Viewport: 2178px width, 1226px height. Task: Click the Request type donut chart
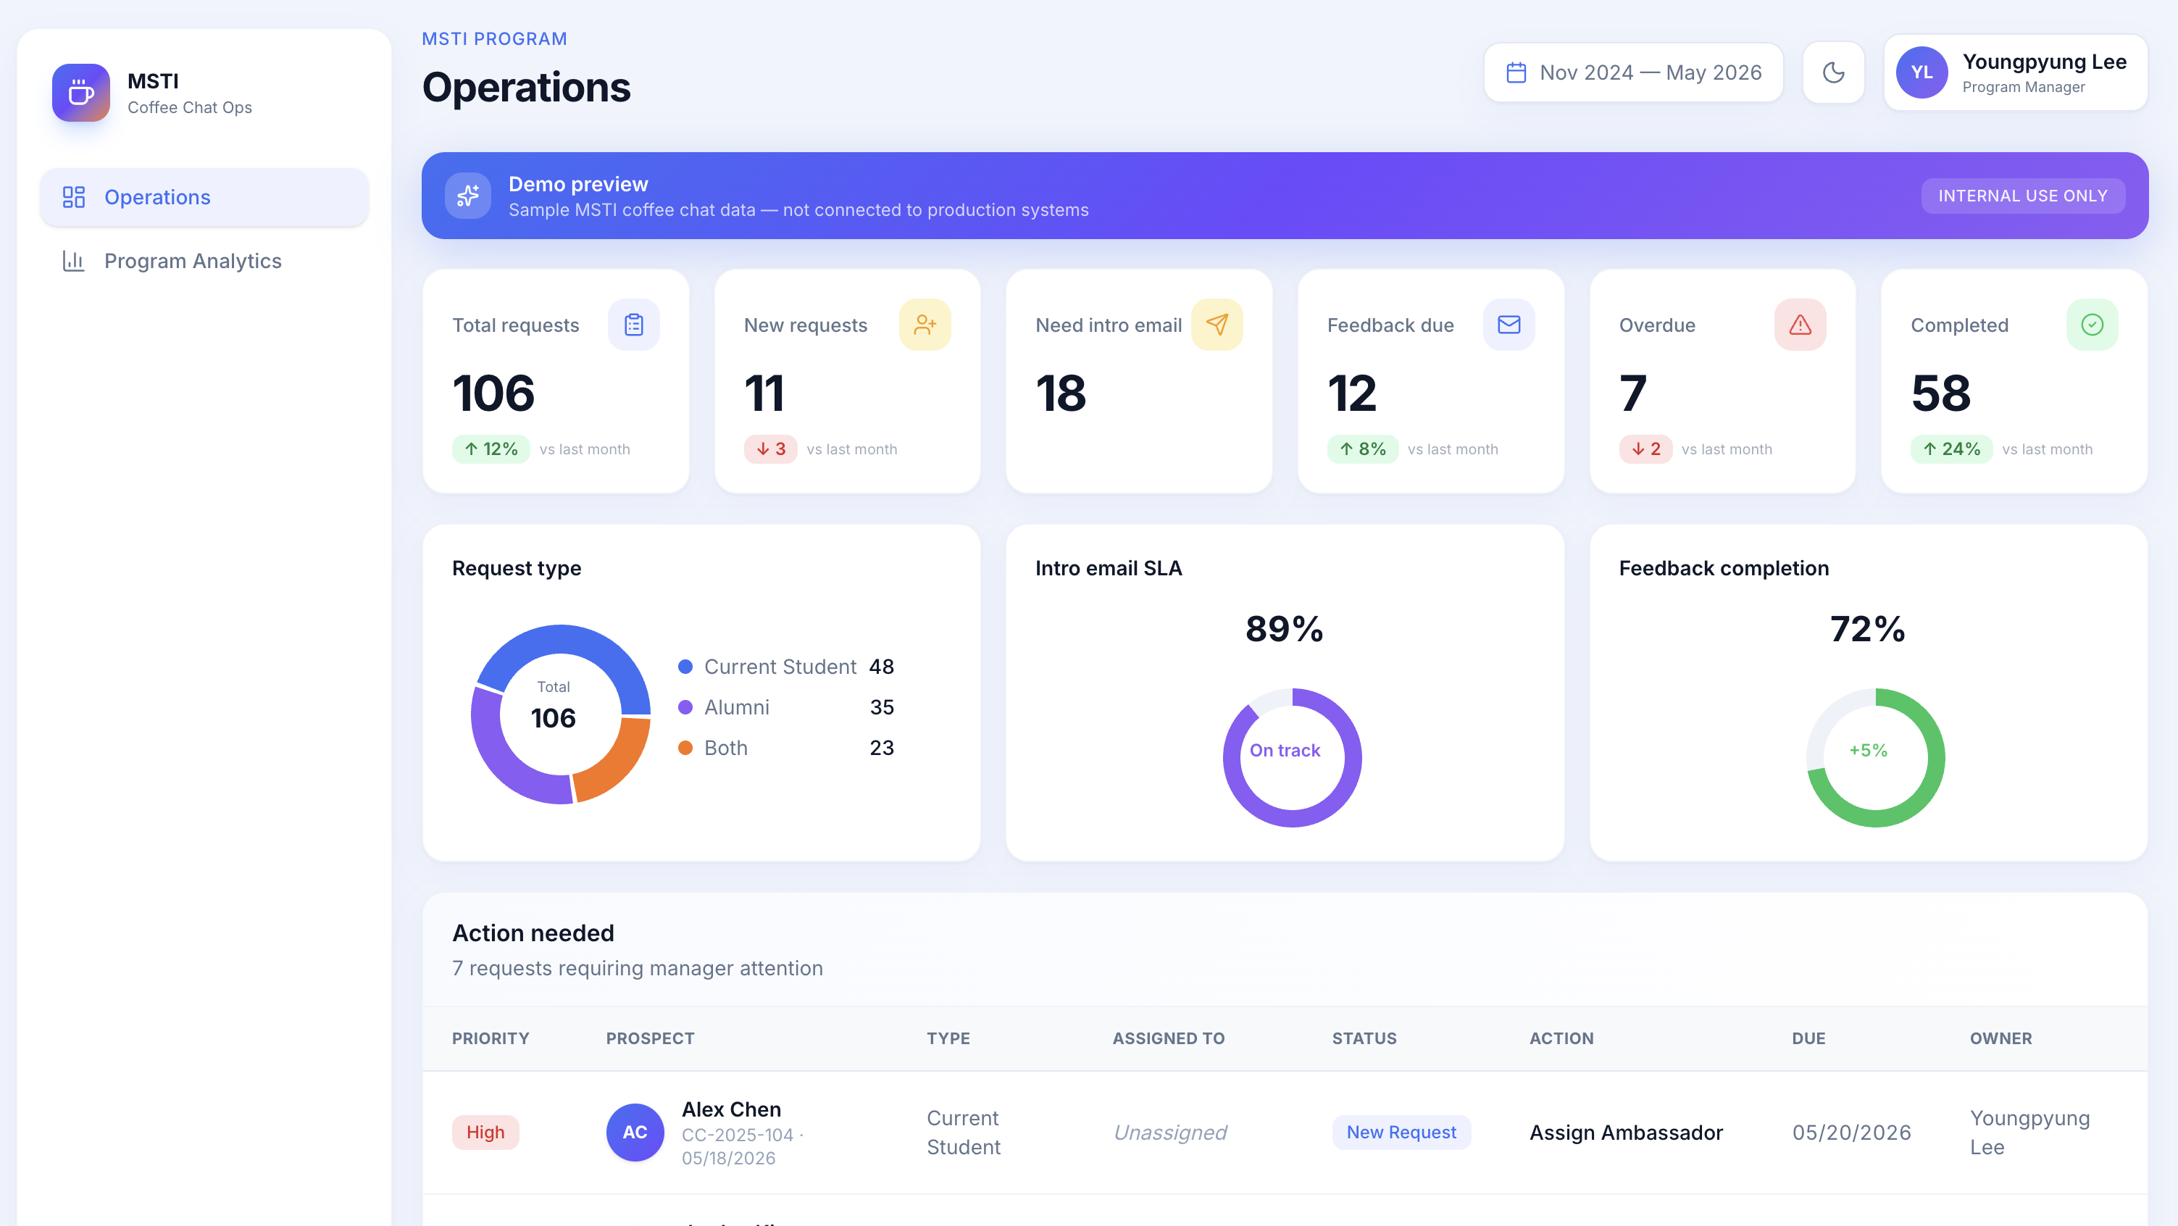coord(561,714)
